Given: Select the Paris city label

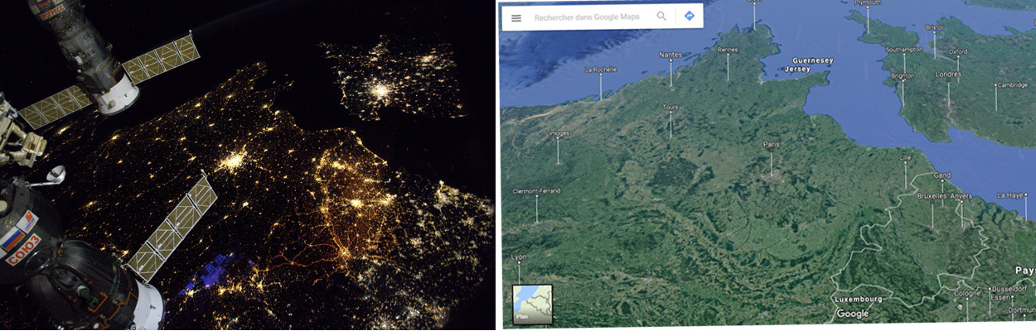Looking at the screenshot, I should pyautogui.click(x=772, y=144).
